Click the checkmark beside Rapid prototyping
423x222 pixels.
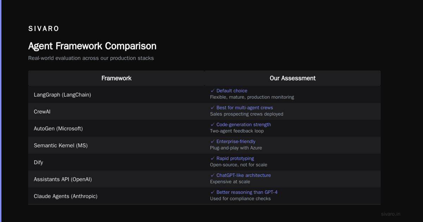(213, 159)
